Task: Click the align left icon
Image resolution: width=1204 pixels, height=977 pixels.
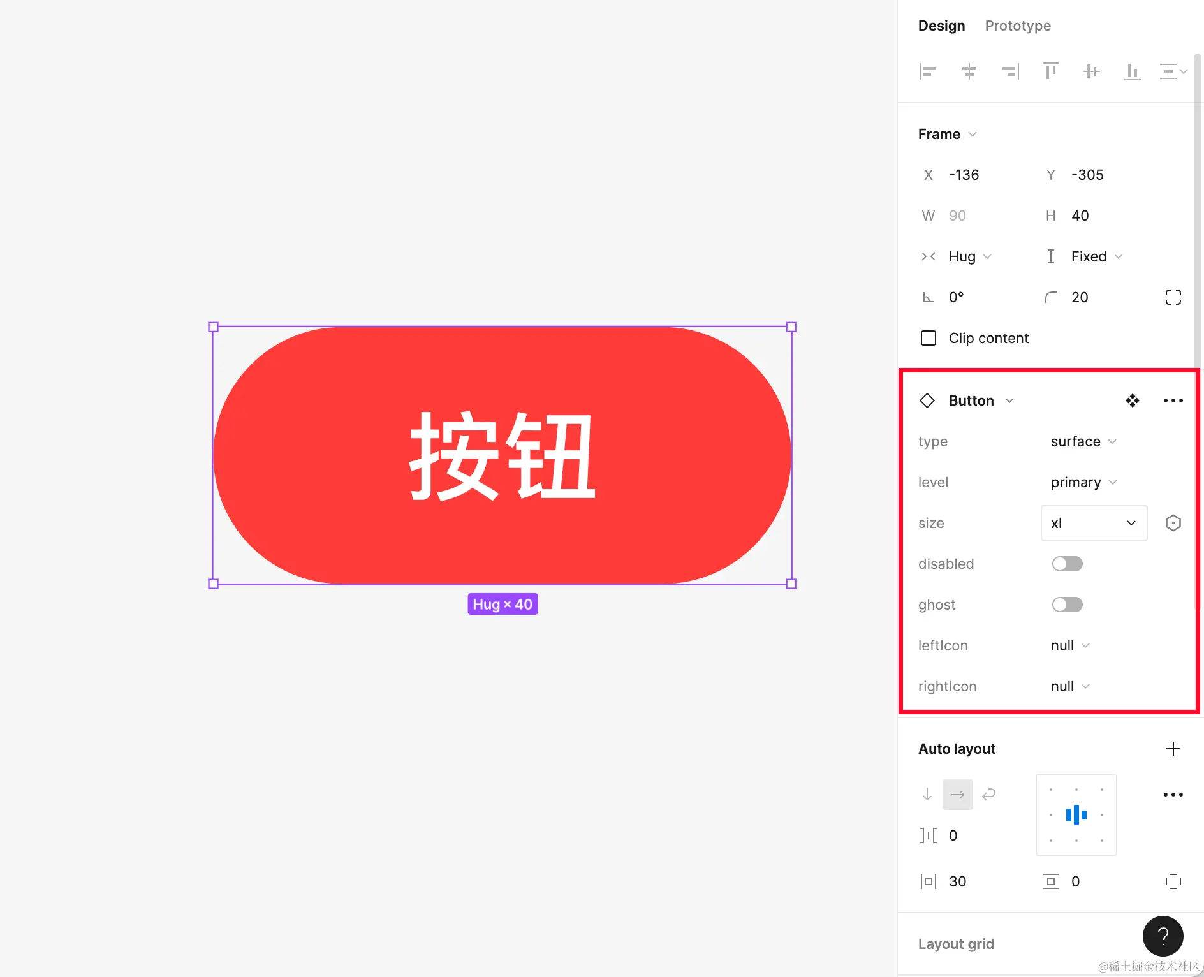Action: point(928,71)
